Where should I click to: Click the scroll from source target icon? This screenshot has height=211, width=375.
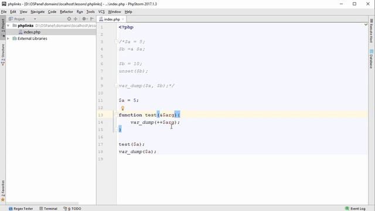tap(69, 19)
